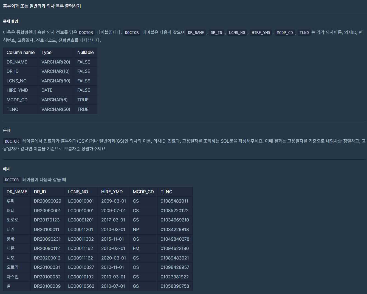This screenshot has height=294, width=367.
Task: Select doctor ID DR20170123 in example table
Action: 47,220
